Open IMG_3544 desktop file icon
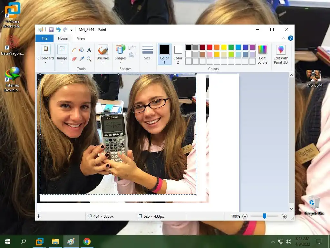This screenshot has height=248, width=330. (314, 78)
